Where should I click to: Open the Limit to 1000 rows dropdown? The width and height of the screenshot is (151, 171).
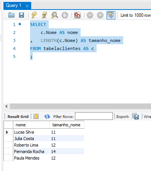tap(135, 15)
